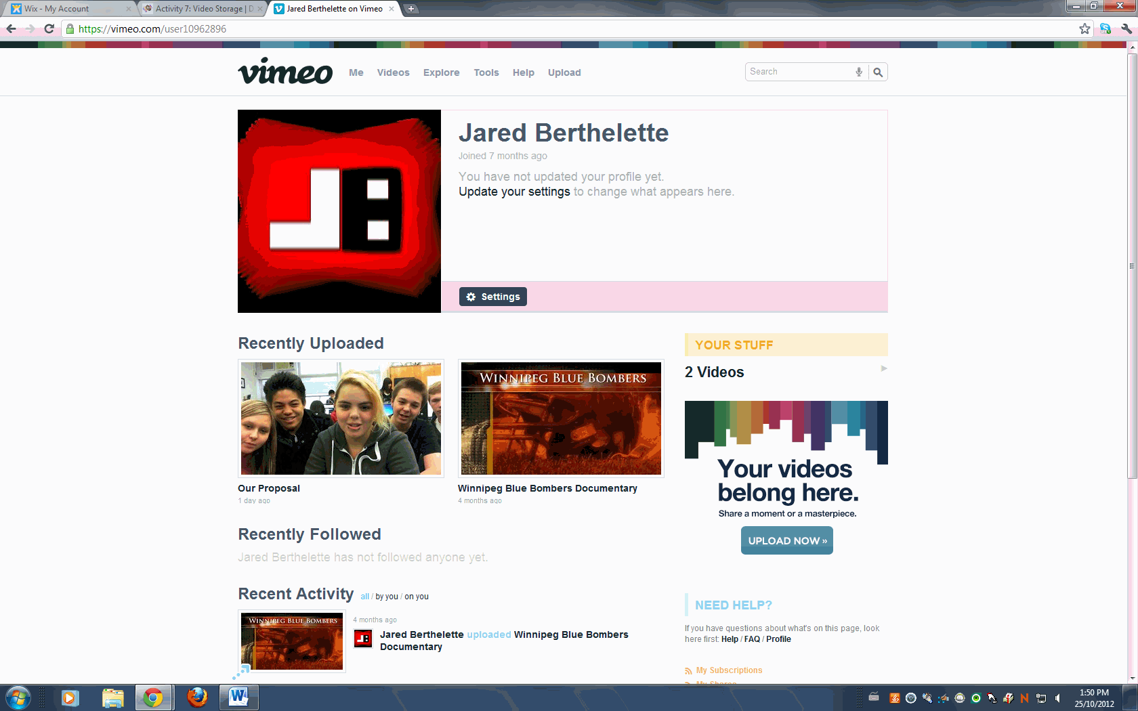
Task: Reload the page with the refresh icon
Action: [49, 28]
